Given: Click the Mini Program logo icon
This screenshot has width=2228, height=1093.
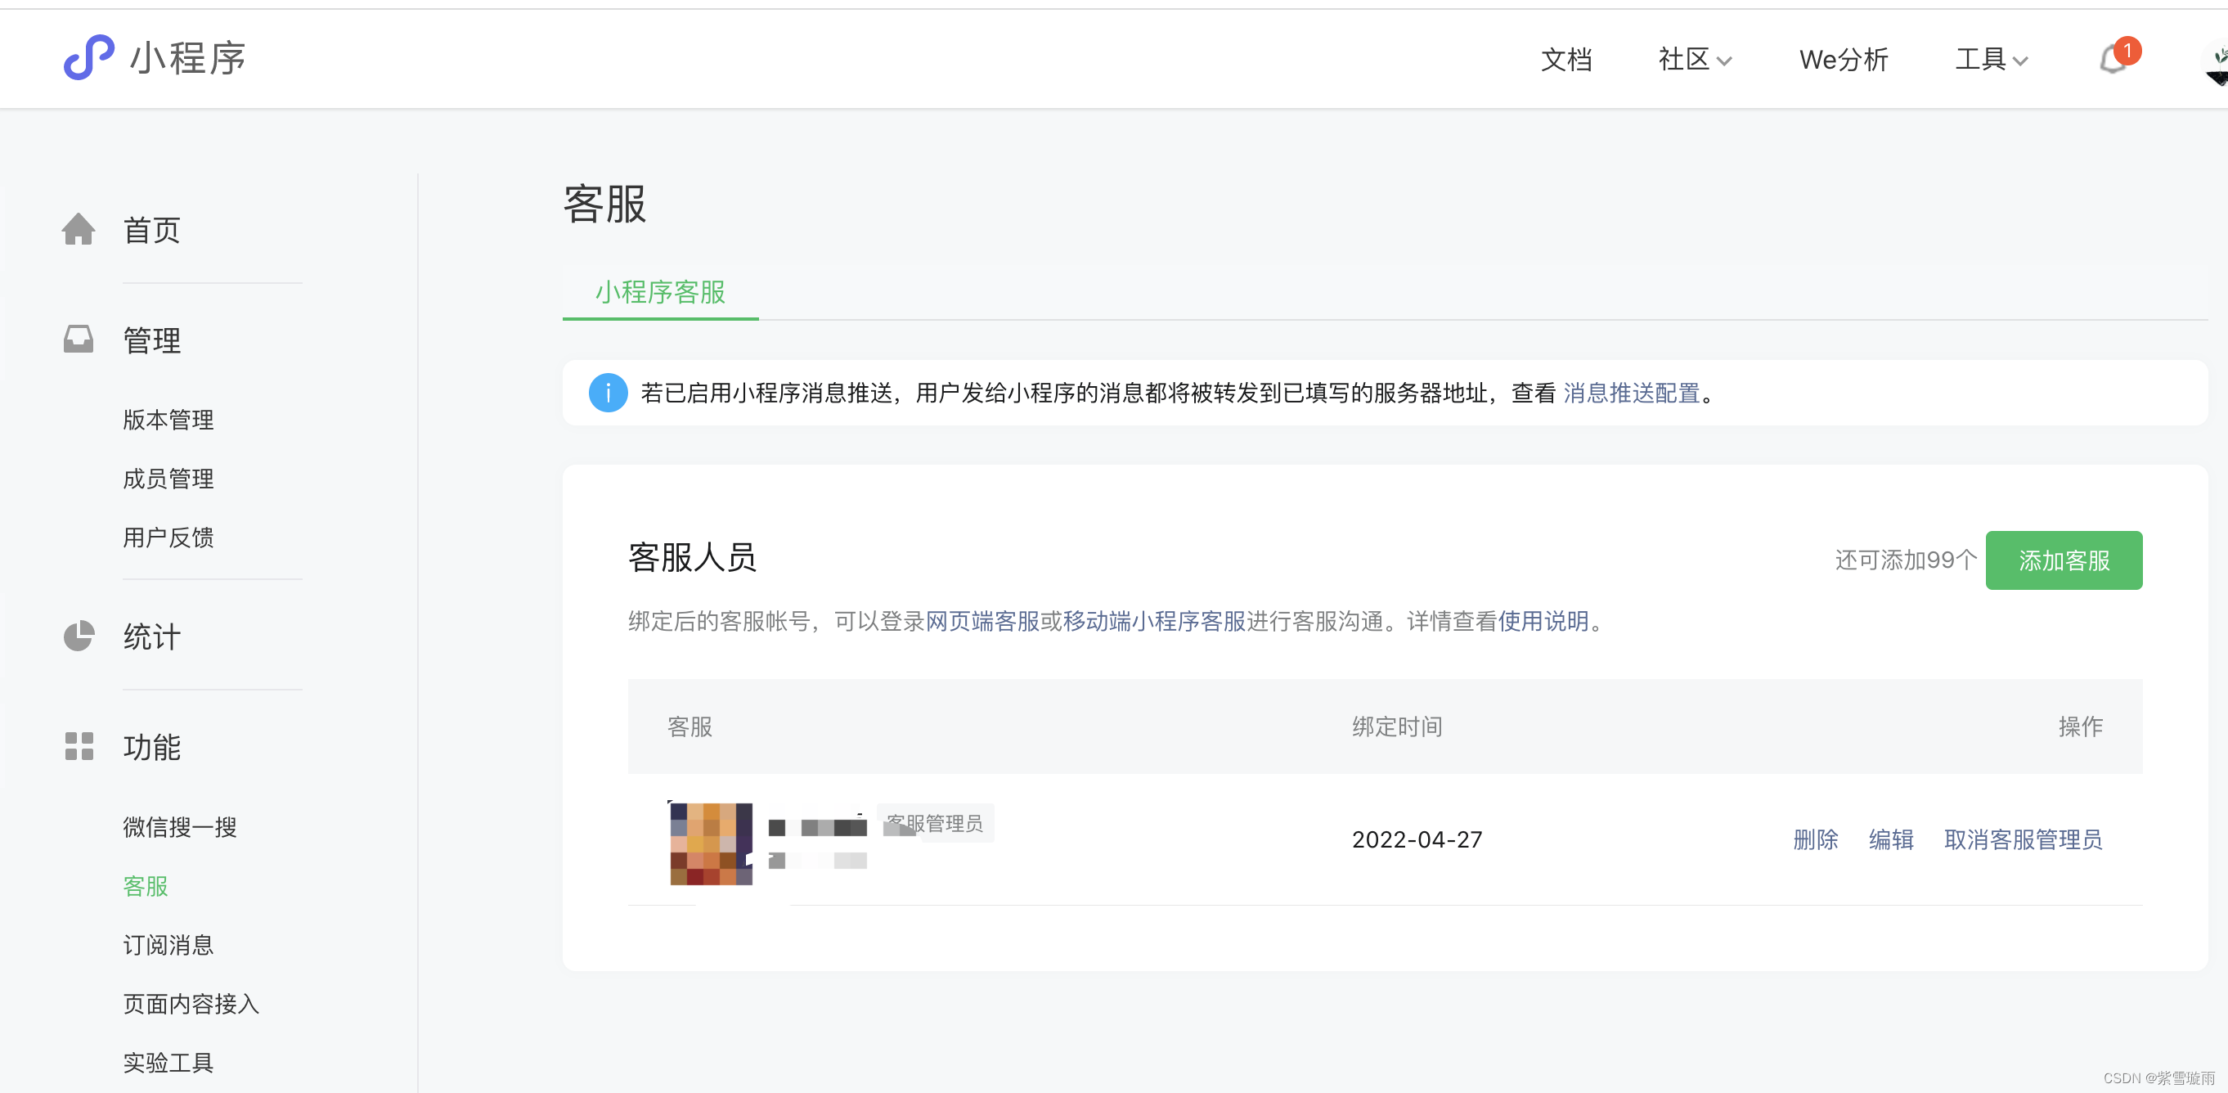Looking at the screenshot, I should [x=88, y=58].
